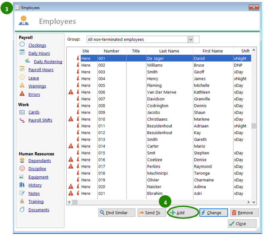Click the Training icon

22,201
